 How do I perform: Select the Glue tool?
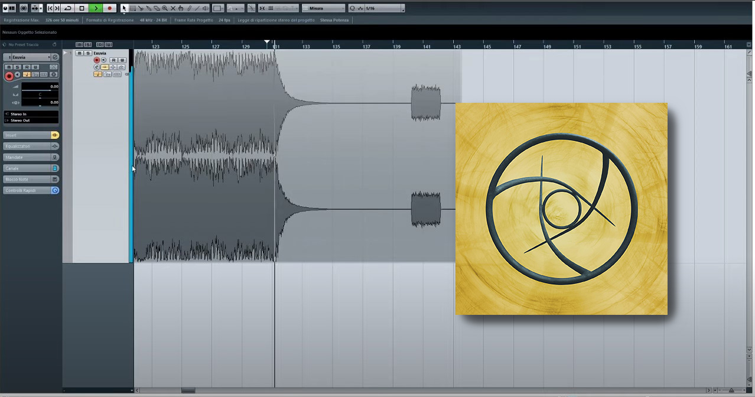148,8
